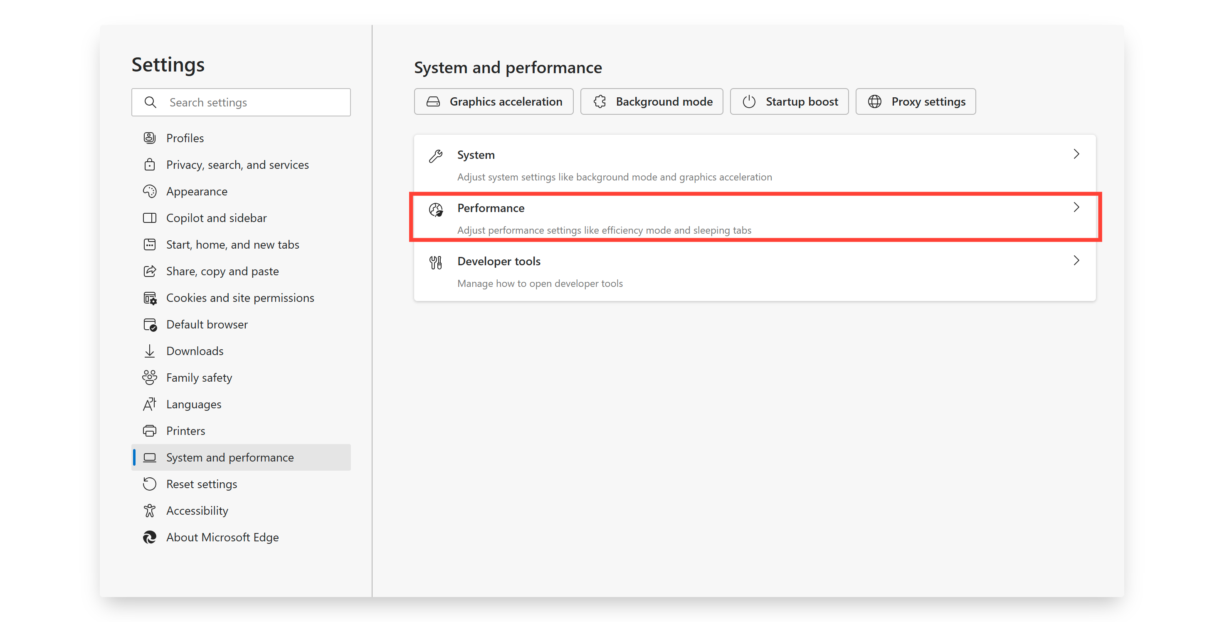1224x622 pixels.
Task: Open the Developer tools section heading
Action: pos(499,262)
